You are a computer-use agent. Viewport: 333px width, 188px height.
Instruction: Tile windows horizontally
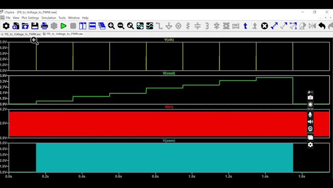click(92, 26)
